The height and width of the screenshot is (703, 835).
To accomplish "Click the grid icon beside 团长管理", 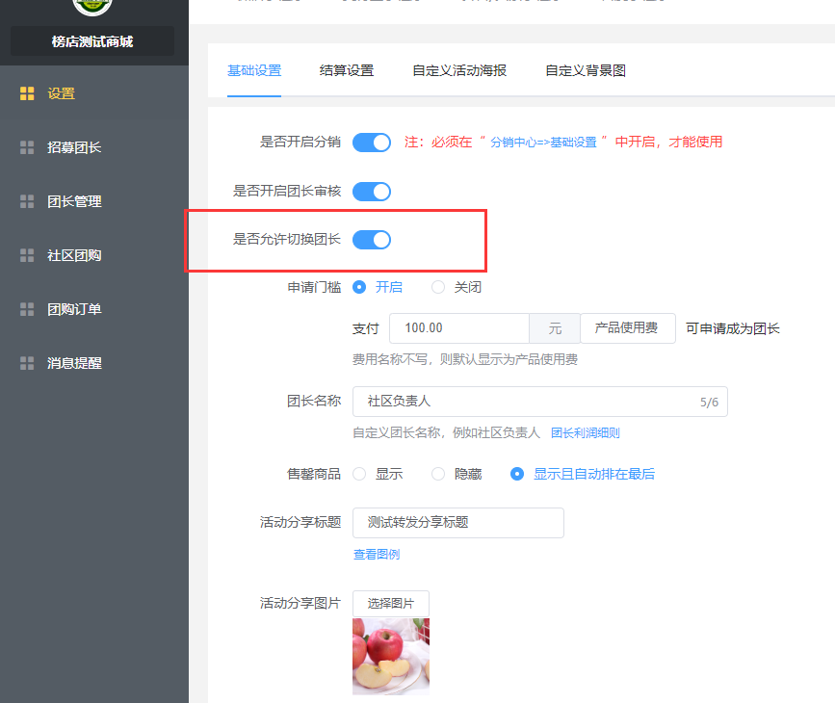I will pos(27,201).
